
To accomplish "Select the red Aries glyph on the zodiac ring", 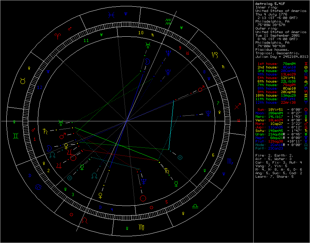I will (57, 36).
